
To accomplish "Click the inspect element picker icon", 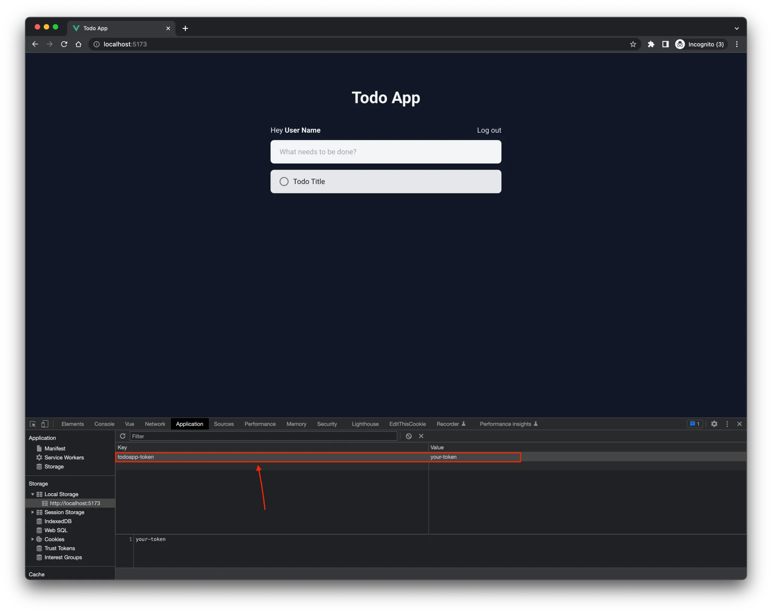I will point(33,424).
